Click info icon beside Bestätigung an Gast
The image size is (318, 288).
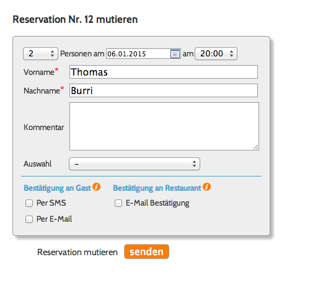[x=96, y=186]
